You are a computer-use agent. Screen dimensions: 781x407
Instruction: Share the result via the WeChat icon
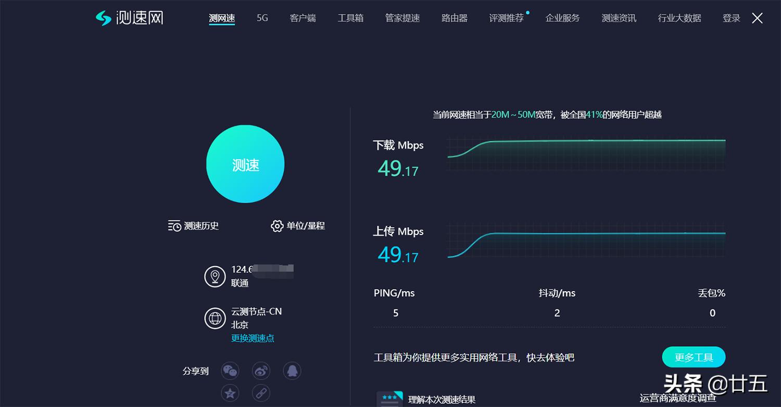(x=230, y=370)
